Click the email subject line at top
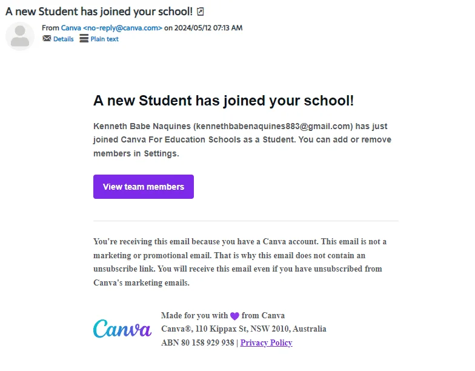Viewport: 475px width, 371px height. point(99,12)
